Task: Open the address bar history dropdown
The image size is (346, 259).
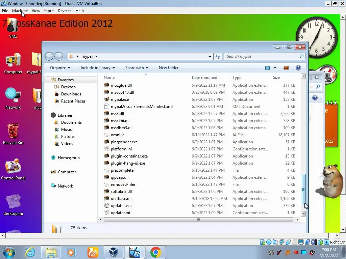Action: [209, 57]
